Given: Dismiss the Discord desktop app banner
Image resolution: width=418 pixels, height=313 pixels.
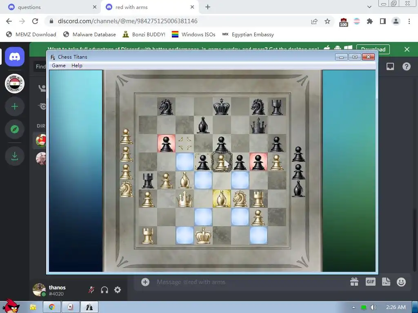Looking at the screenshot, I should pyautogui.click(x=407, y=49).
